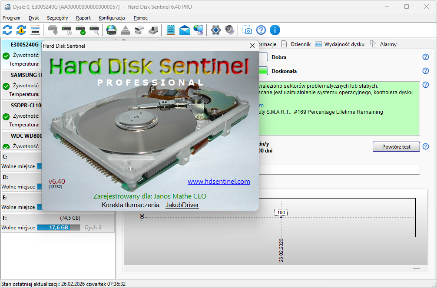This screenshot has width=437, height=288.
Task: Click the server tower and drives icon
Action: tap(153, 30)
